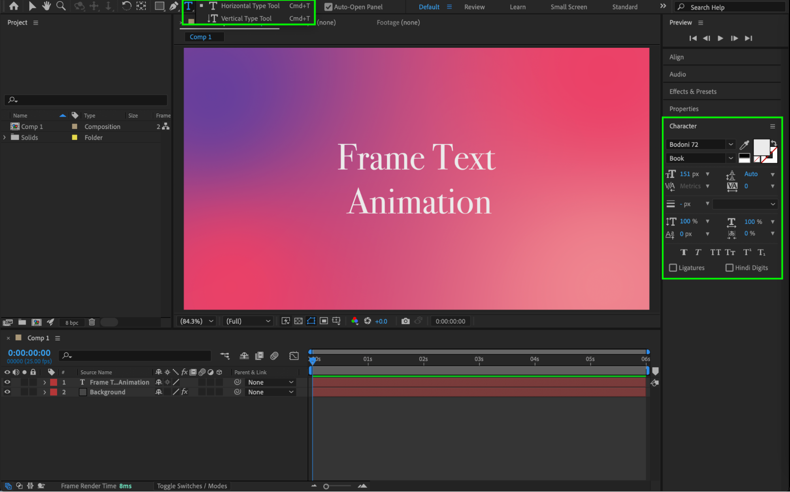Select the Hand tool

pos(47,6)
